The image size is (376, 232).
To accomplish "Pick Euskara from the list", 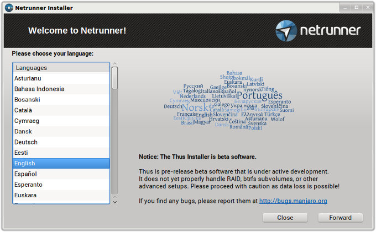I will pos(61,195).
